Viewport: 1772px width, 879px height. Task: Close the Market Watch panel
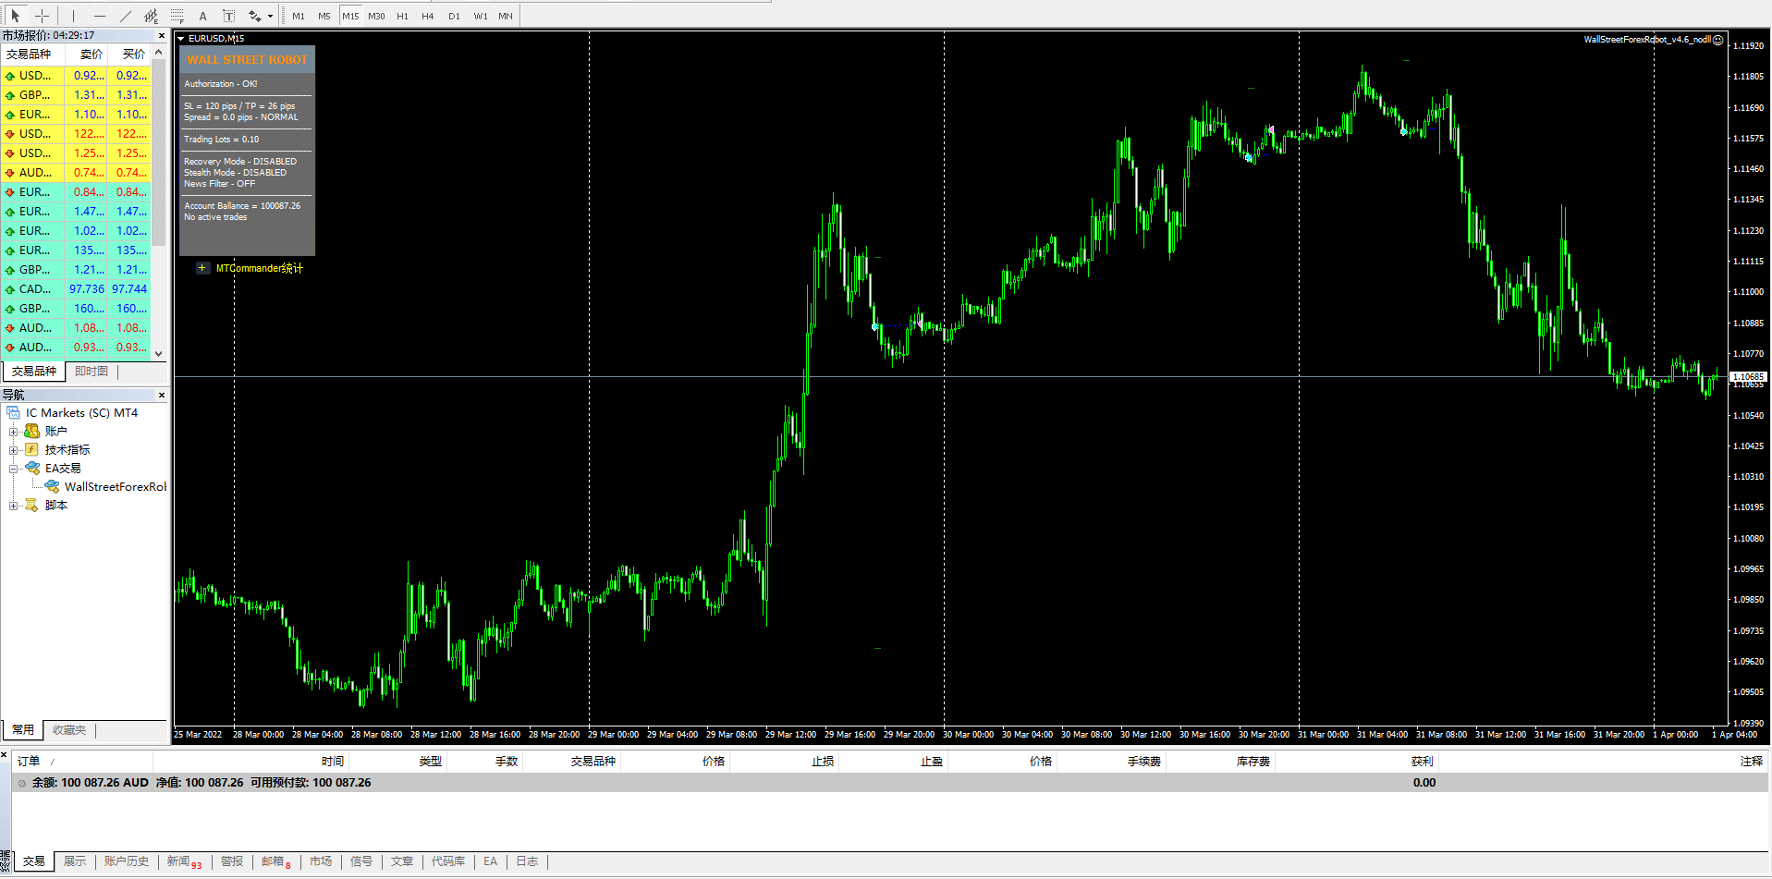162,36
